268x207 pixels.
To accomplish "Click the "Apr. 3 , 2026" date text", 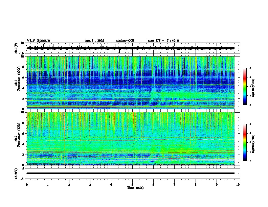I will [x=94, y=41].
